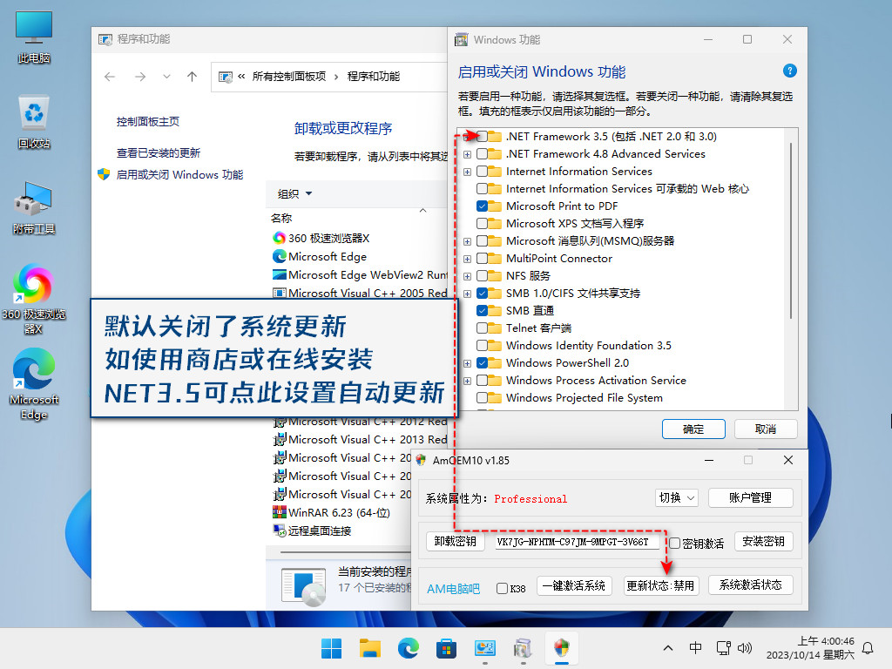Image resolution: width=892 pixels, height=669 pixels.
Task: Open 启用或关闭 Windows 功能 link
Action: click(x=179, y=174)
